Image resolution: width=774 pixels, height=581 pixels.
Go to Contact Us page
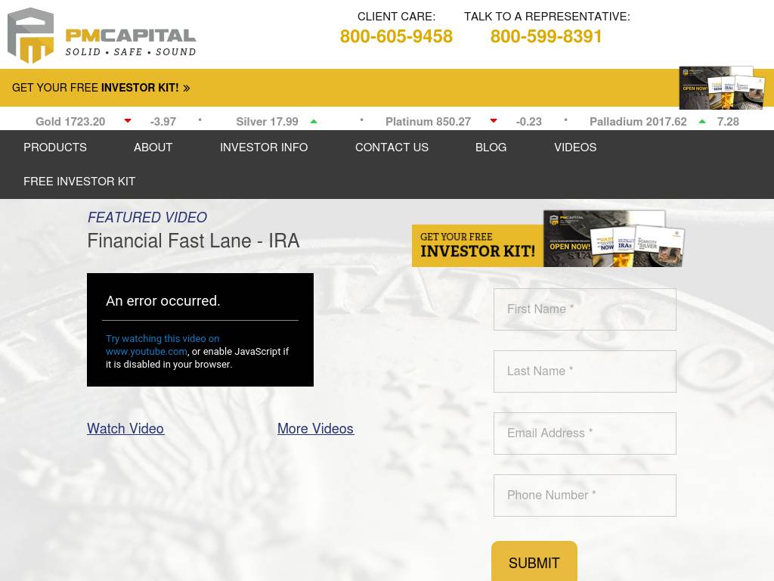[x=392, y=148]
